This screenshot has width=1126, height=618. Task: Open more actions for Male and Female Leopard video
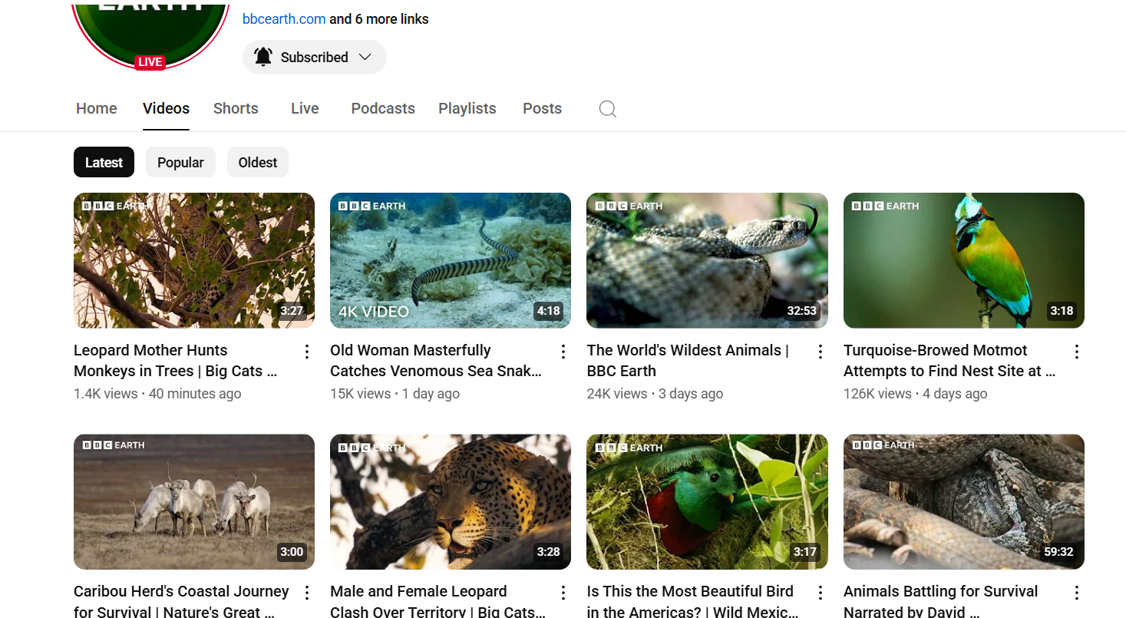tap(563, 593)
